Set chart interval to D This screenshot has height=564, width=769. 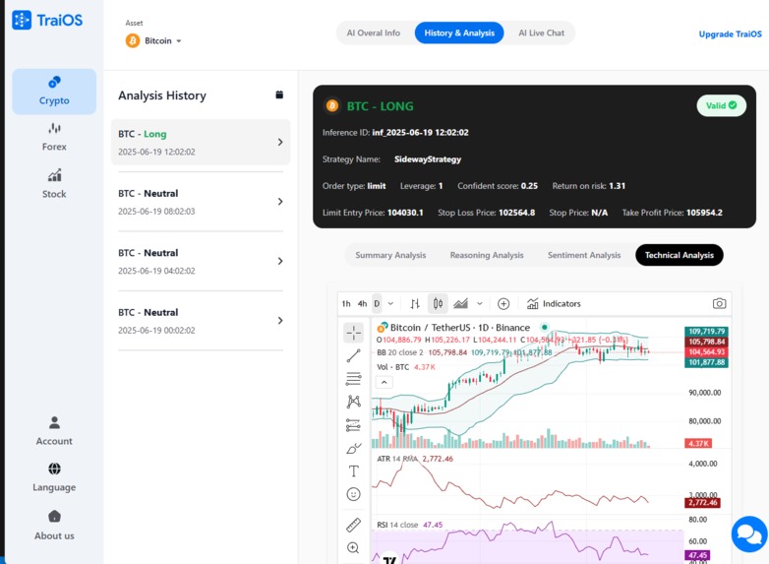pyautogui.click(x=377, y=304)
